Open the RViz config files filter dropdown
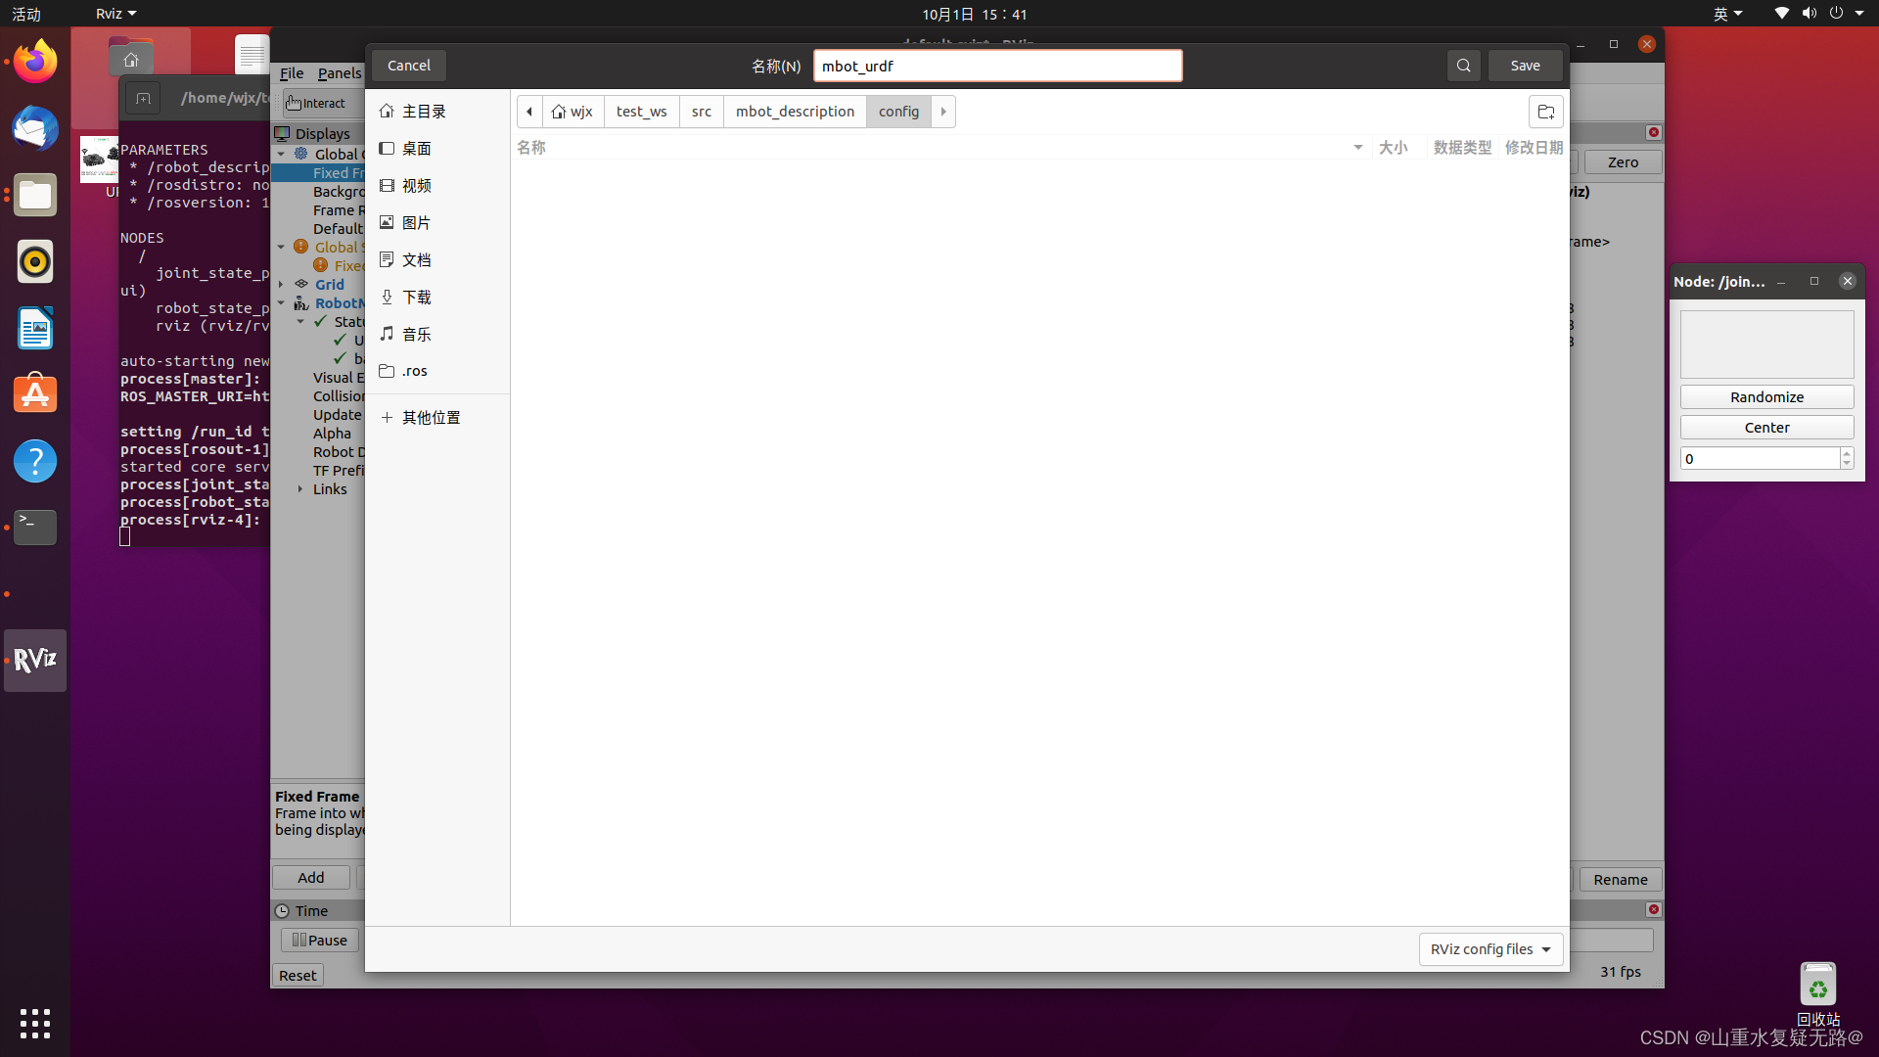This screenshot has height=1057, width=1879. pos(1490,949)
